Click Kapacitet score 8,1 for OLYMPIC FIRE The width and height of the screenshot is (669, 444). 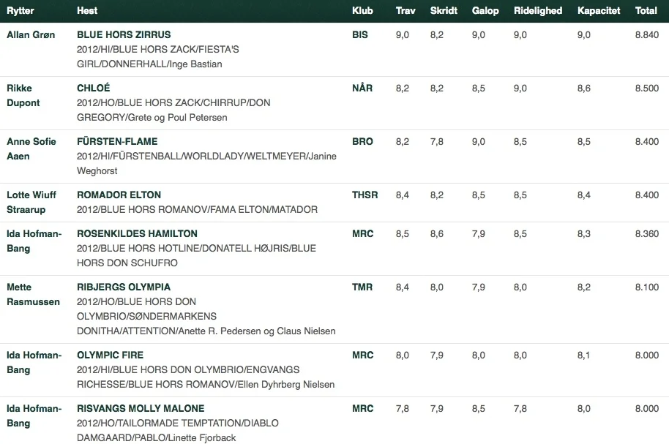[x=583, y=355]
